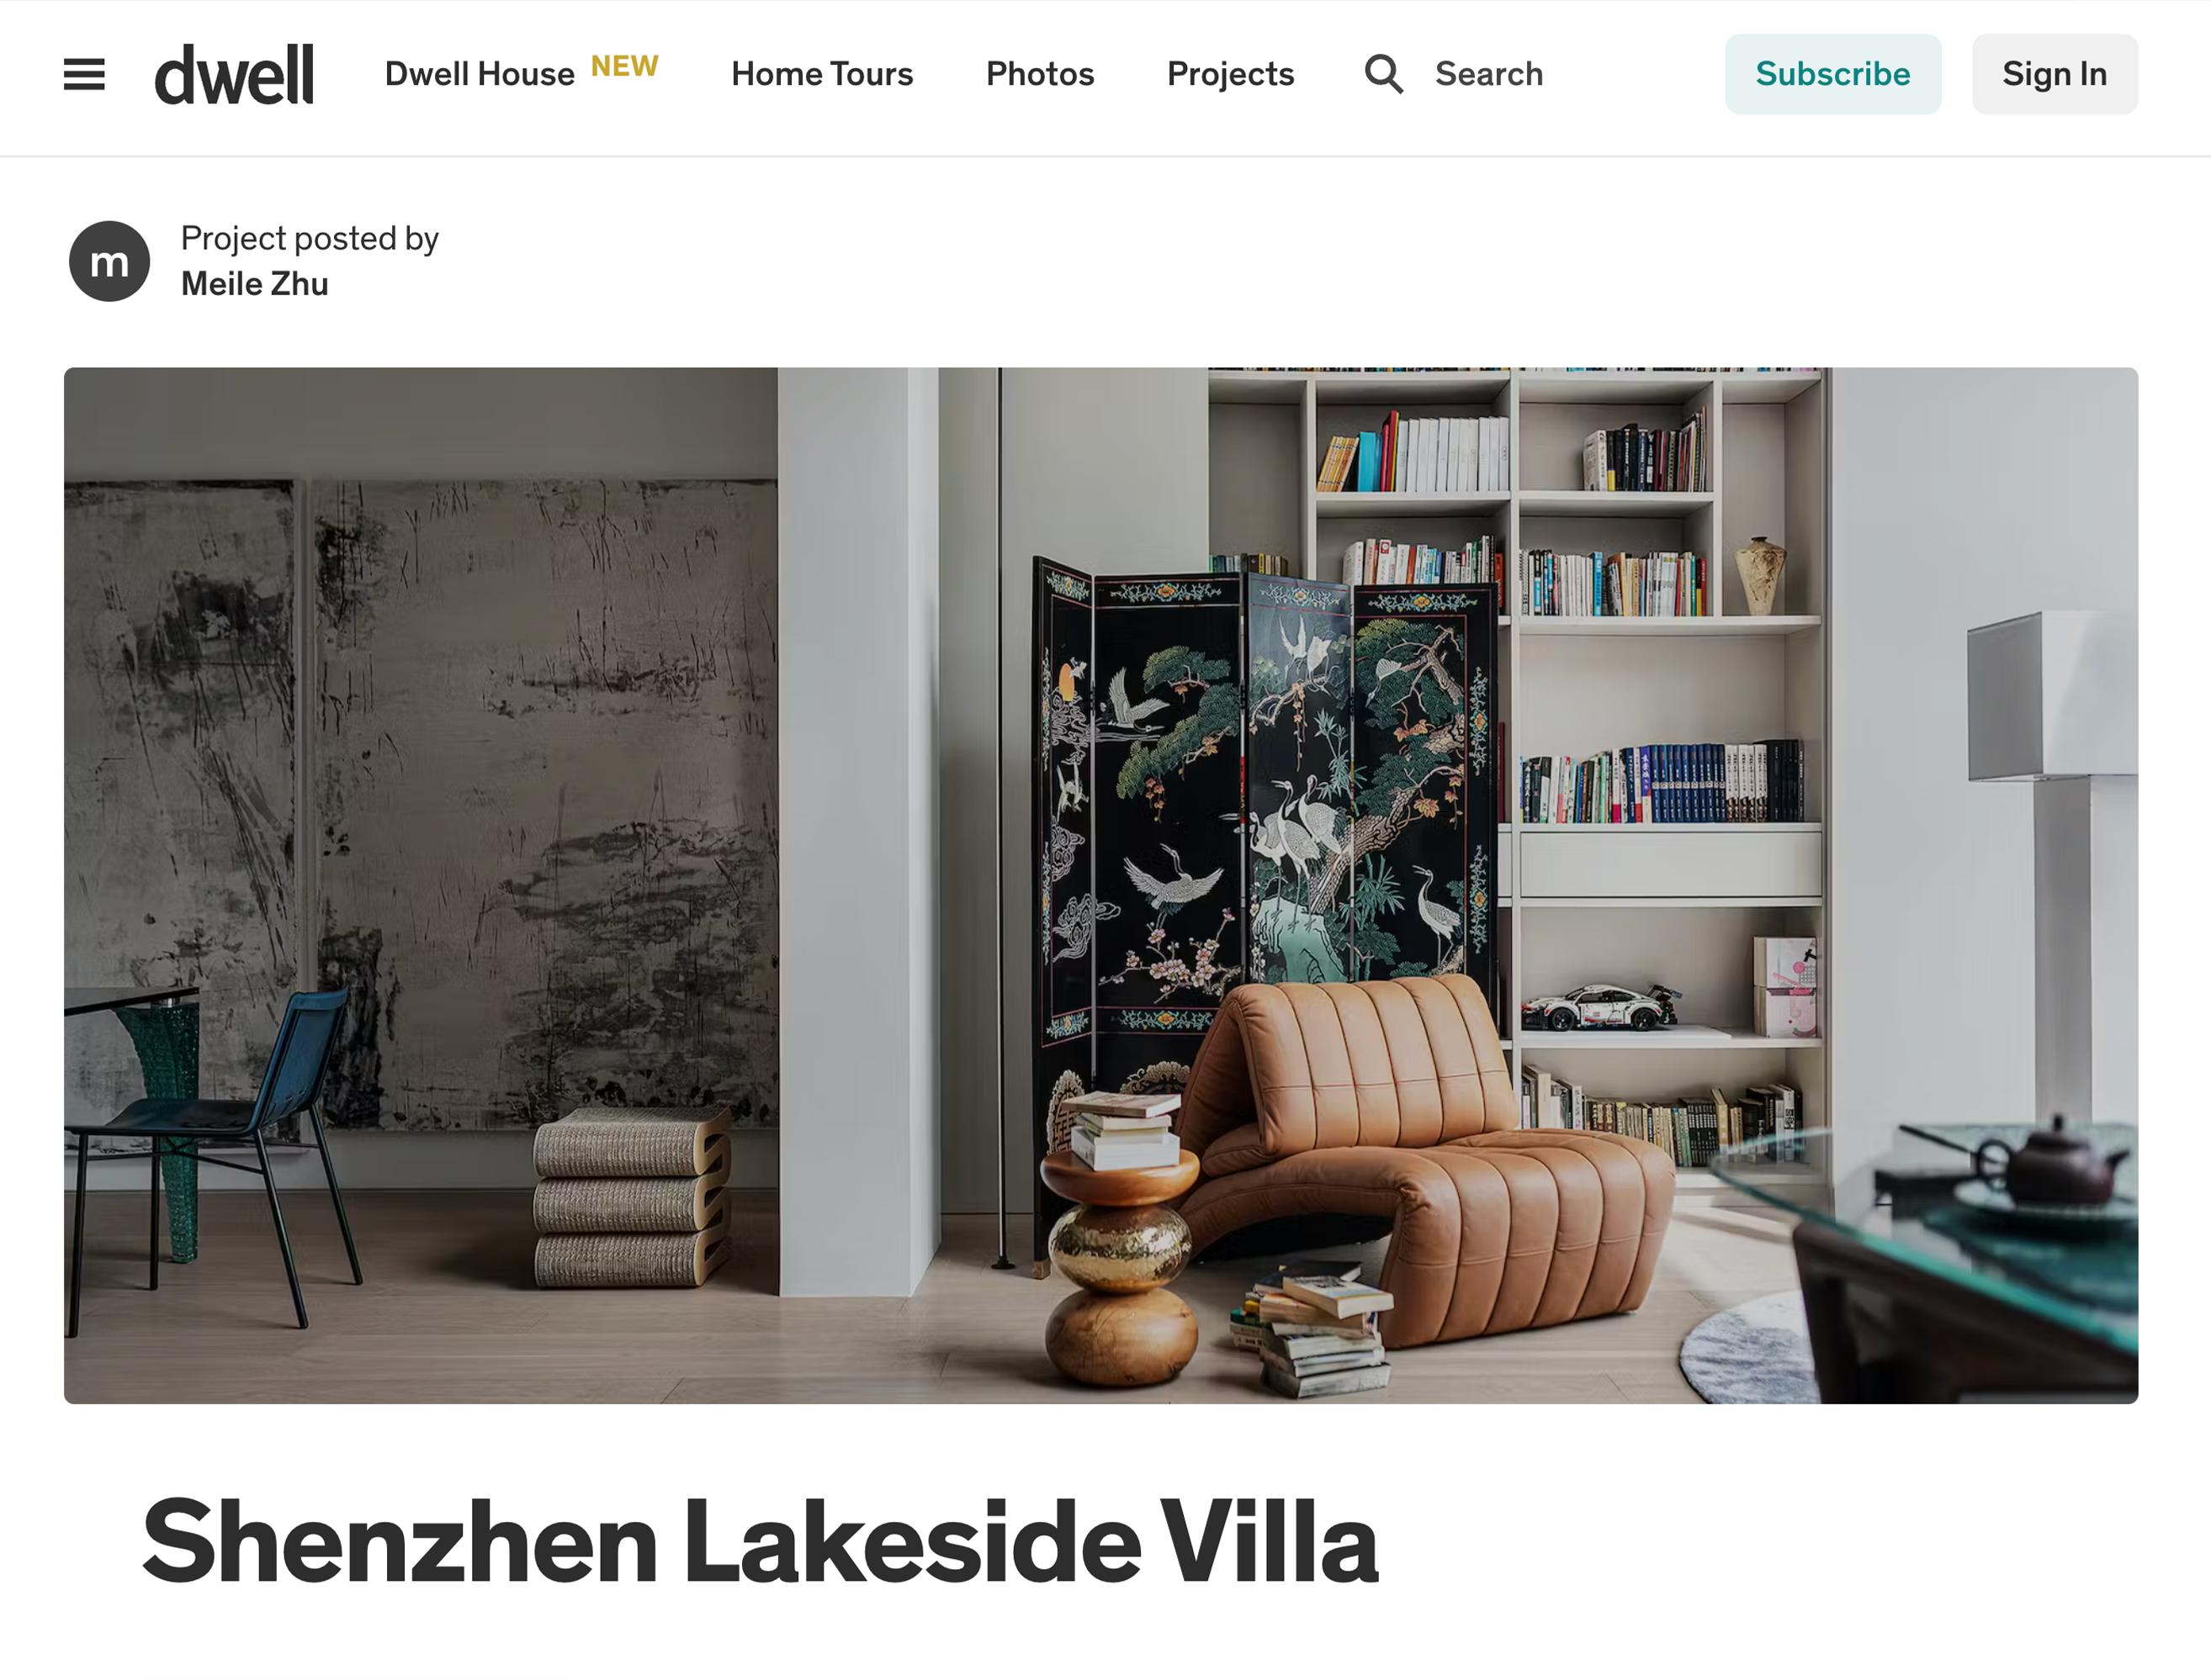Image resolution: width=2211 pixels, height=1680 pixels.
Task: Click the Sign In button
Action: click(2054, 74)
